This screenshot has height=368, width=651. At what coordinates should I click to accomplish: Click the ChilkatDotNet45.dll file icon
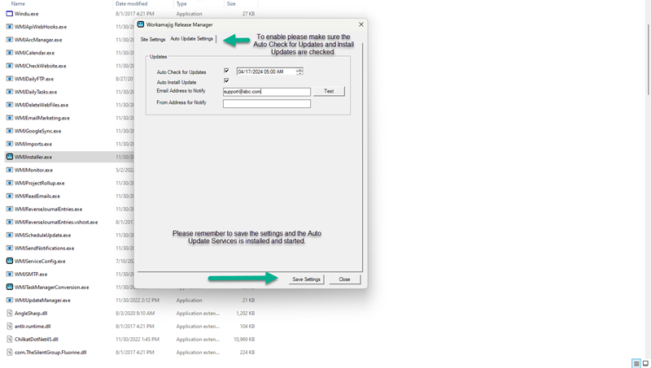click(10, 339)
